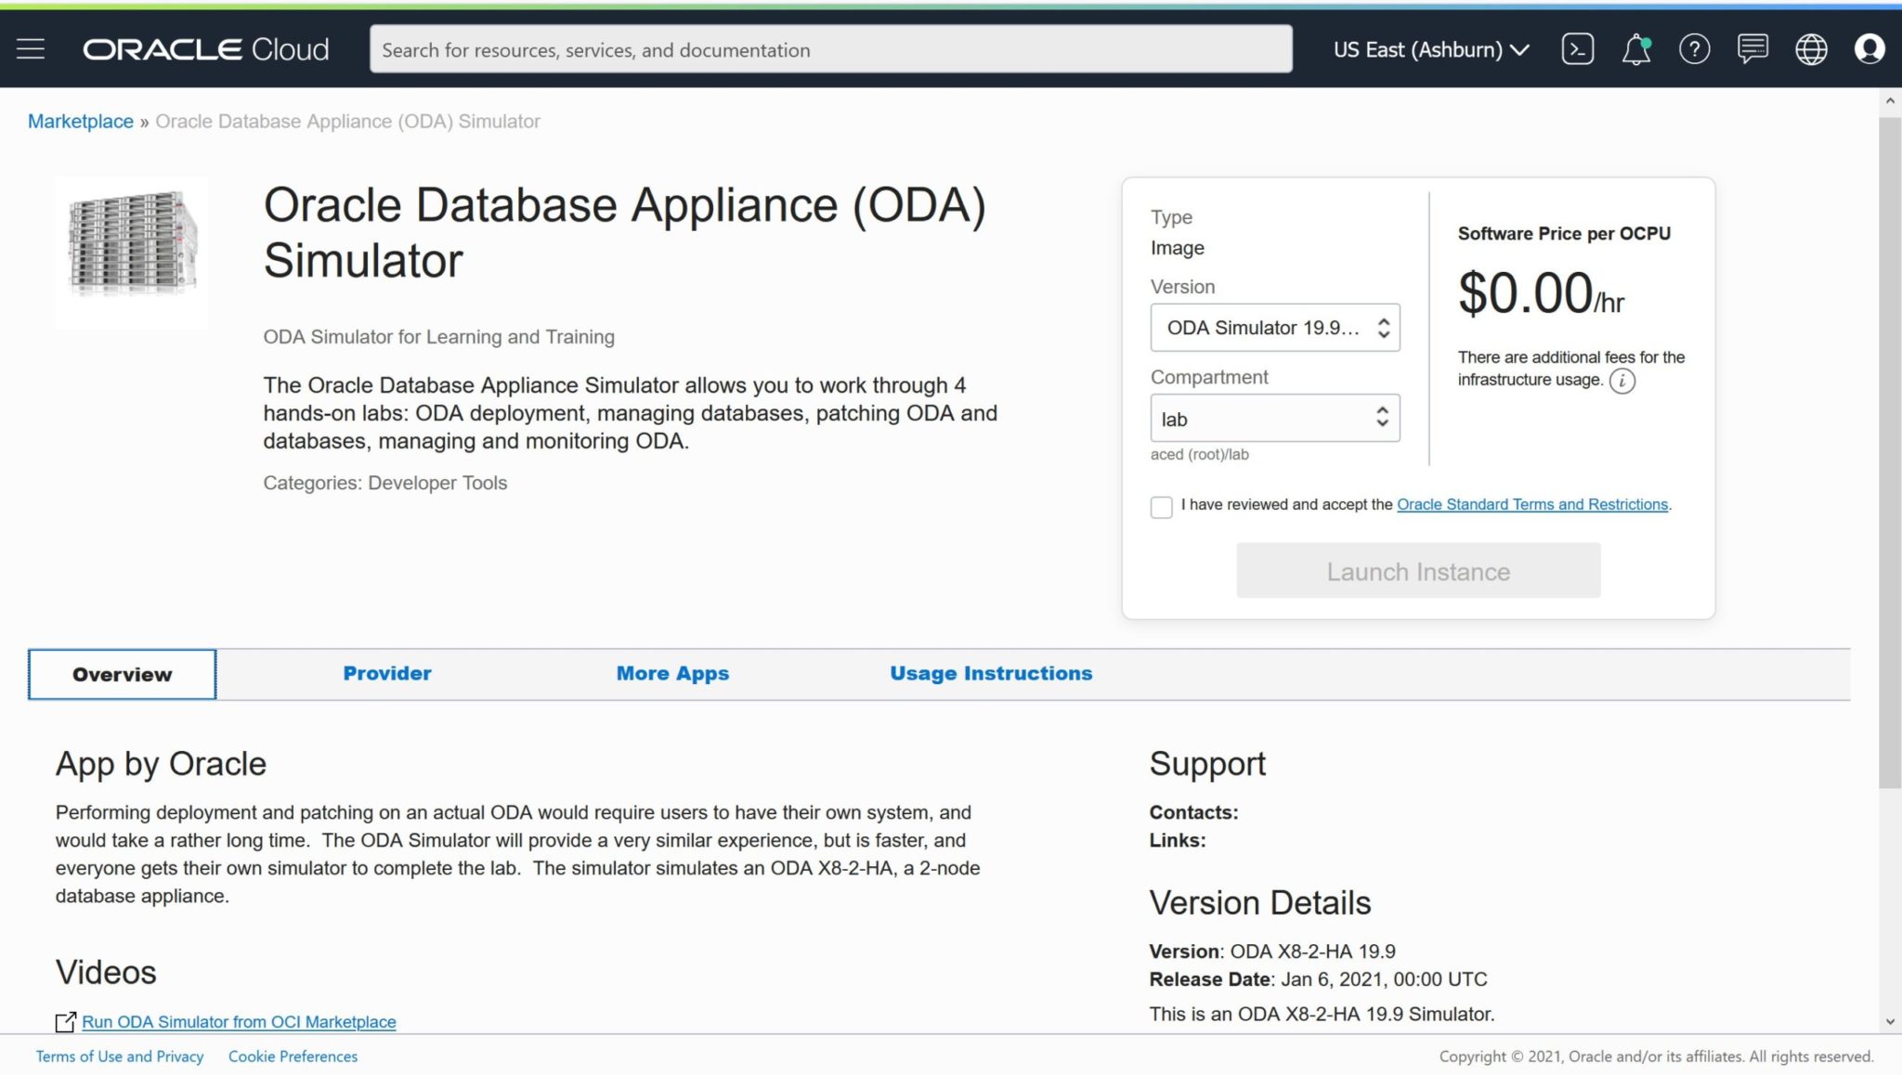This screenshot has width=1902, height=1075.
Task: Open the Compartment lab dropdown
Action: pyautogui.click(x=1275, y=419)
